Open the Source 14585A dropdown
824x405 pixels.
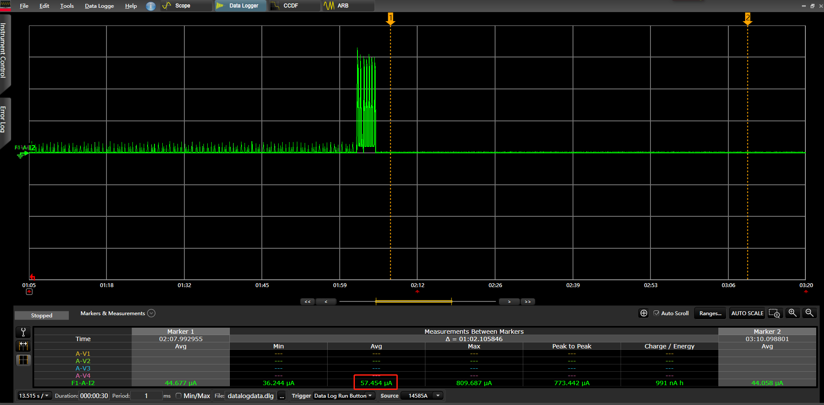tap(422, 396)
